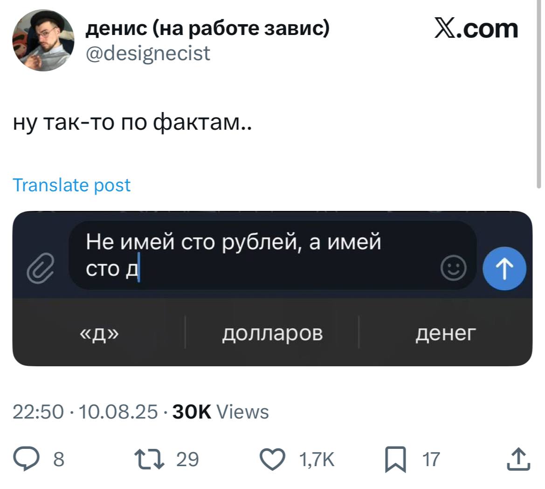545x489 pixels.
Task: Click the Translate post link
Action: [72, 185]
